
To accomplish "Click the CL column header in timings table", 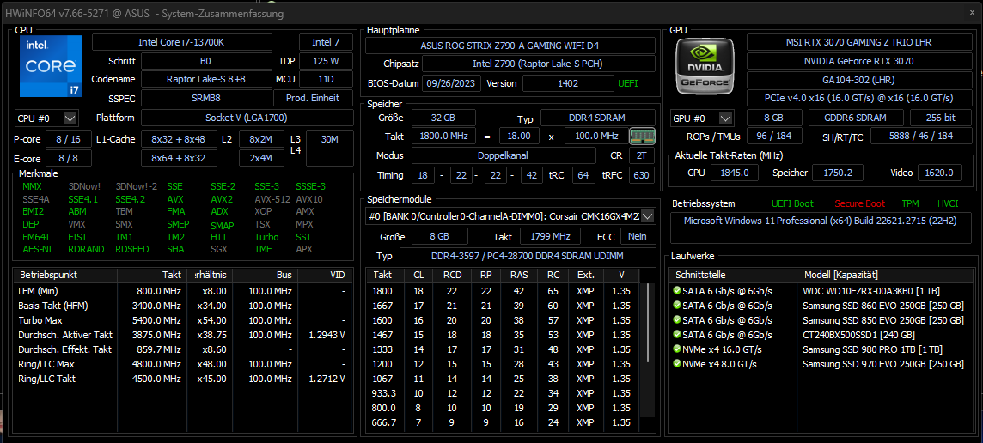I will pyautogui.click(x=418, y=275).
